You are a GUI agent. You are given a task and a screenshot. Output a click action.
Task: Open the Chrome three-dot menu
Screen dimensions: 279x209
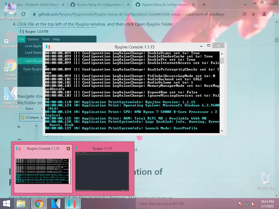(x=273, y=14)
